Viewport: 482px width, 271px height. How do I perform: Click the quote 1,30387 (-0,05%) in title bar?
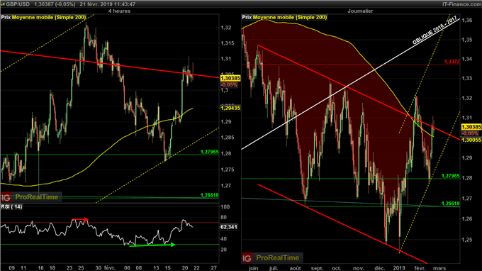coord(55,4)
